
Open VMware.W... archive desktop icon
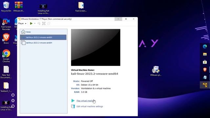point(19,7)
